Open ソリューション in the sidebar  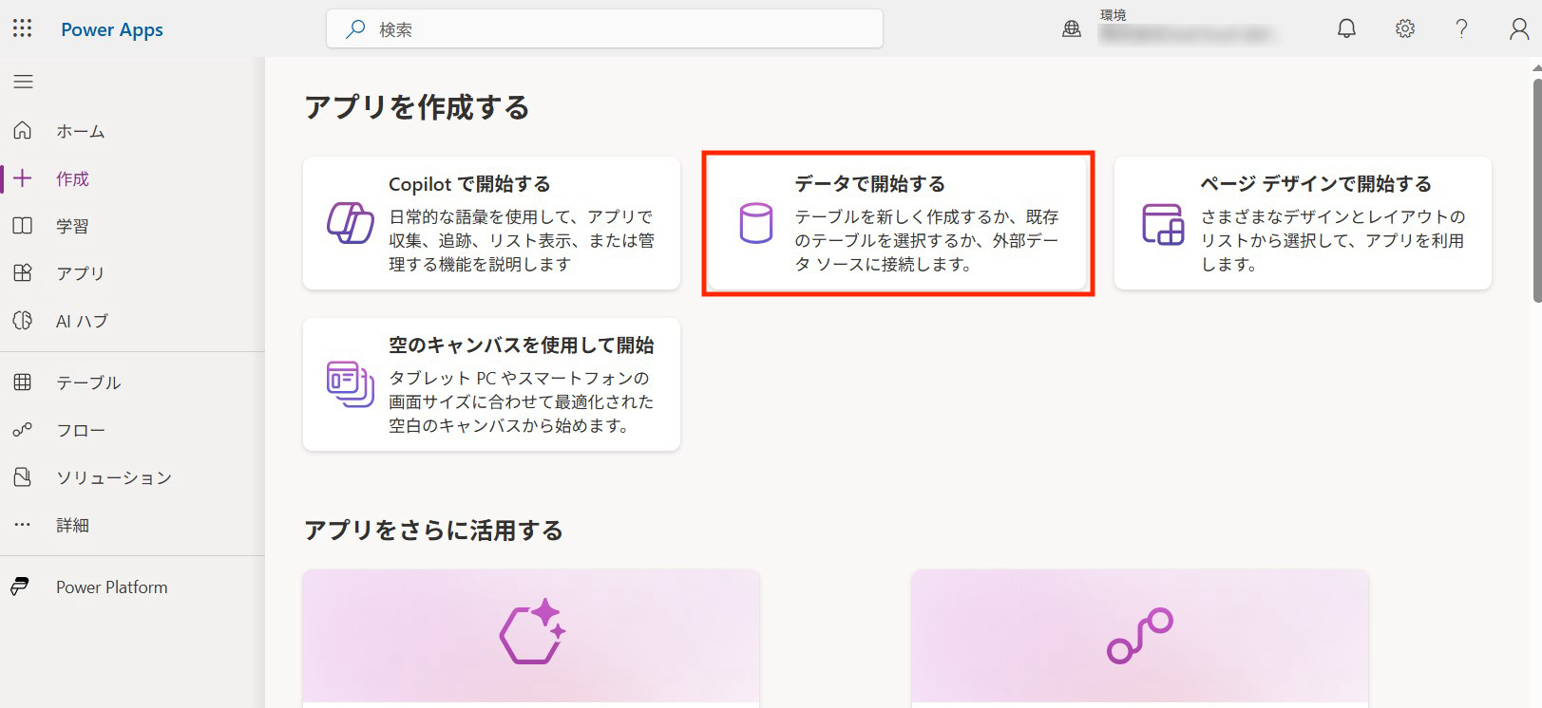[132, 477]
